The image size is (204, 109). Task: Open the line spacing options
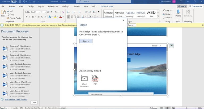point(83,17)
